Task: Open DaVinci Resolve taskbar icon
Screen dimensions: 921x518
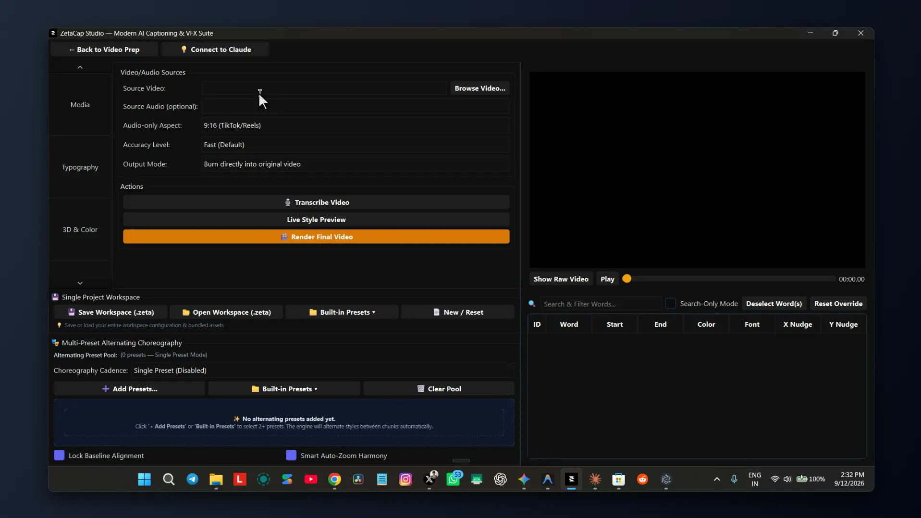Action: (x=358, y=479)
